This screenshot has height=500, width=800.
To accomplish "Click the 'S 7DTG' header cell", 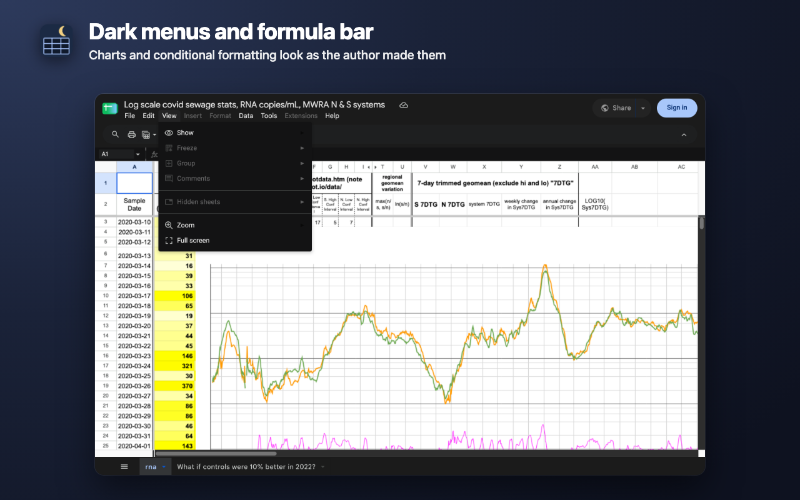I will coord(426,204).
